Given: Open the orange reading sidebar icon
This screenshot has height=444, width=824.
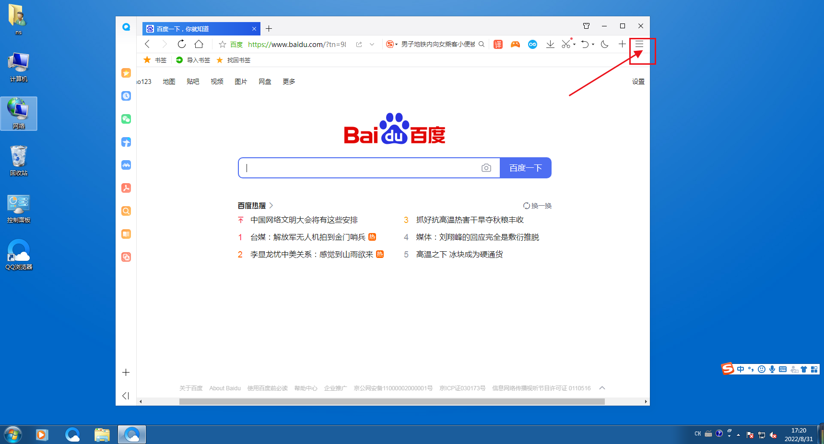Looking at the screenshot, I should click(126, 234).
